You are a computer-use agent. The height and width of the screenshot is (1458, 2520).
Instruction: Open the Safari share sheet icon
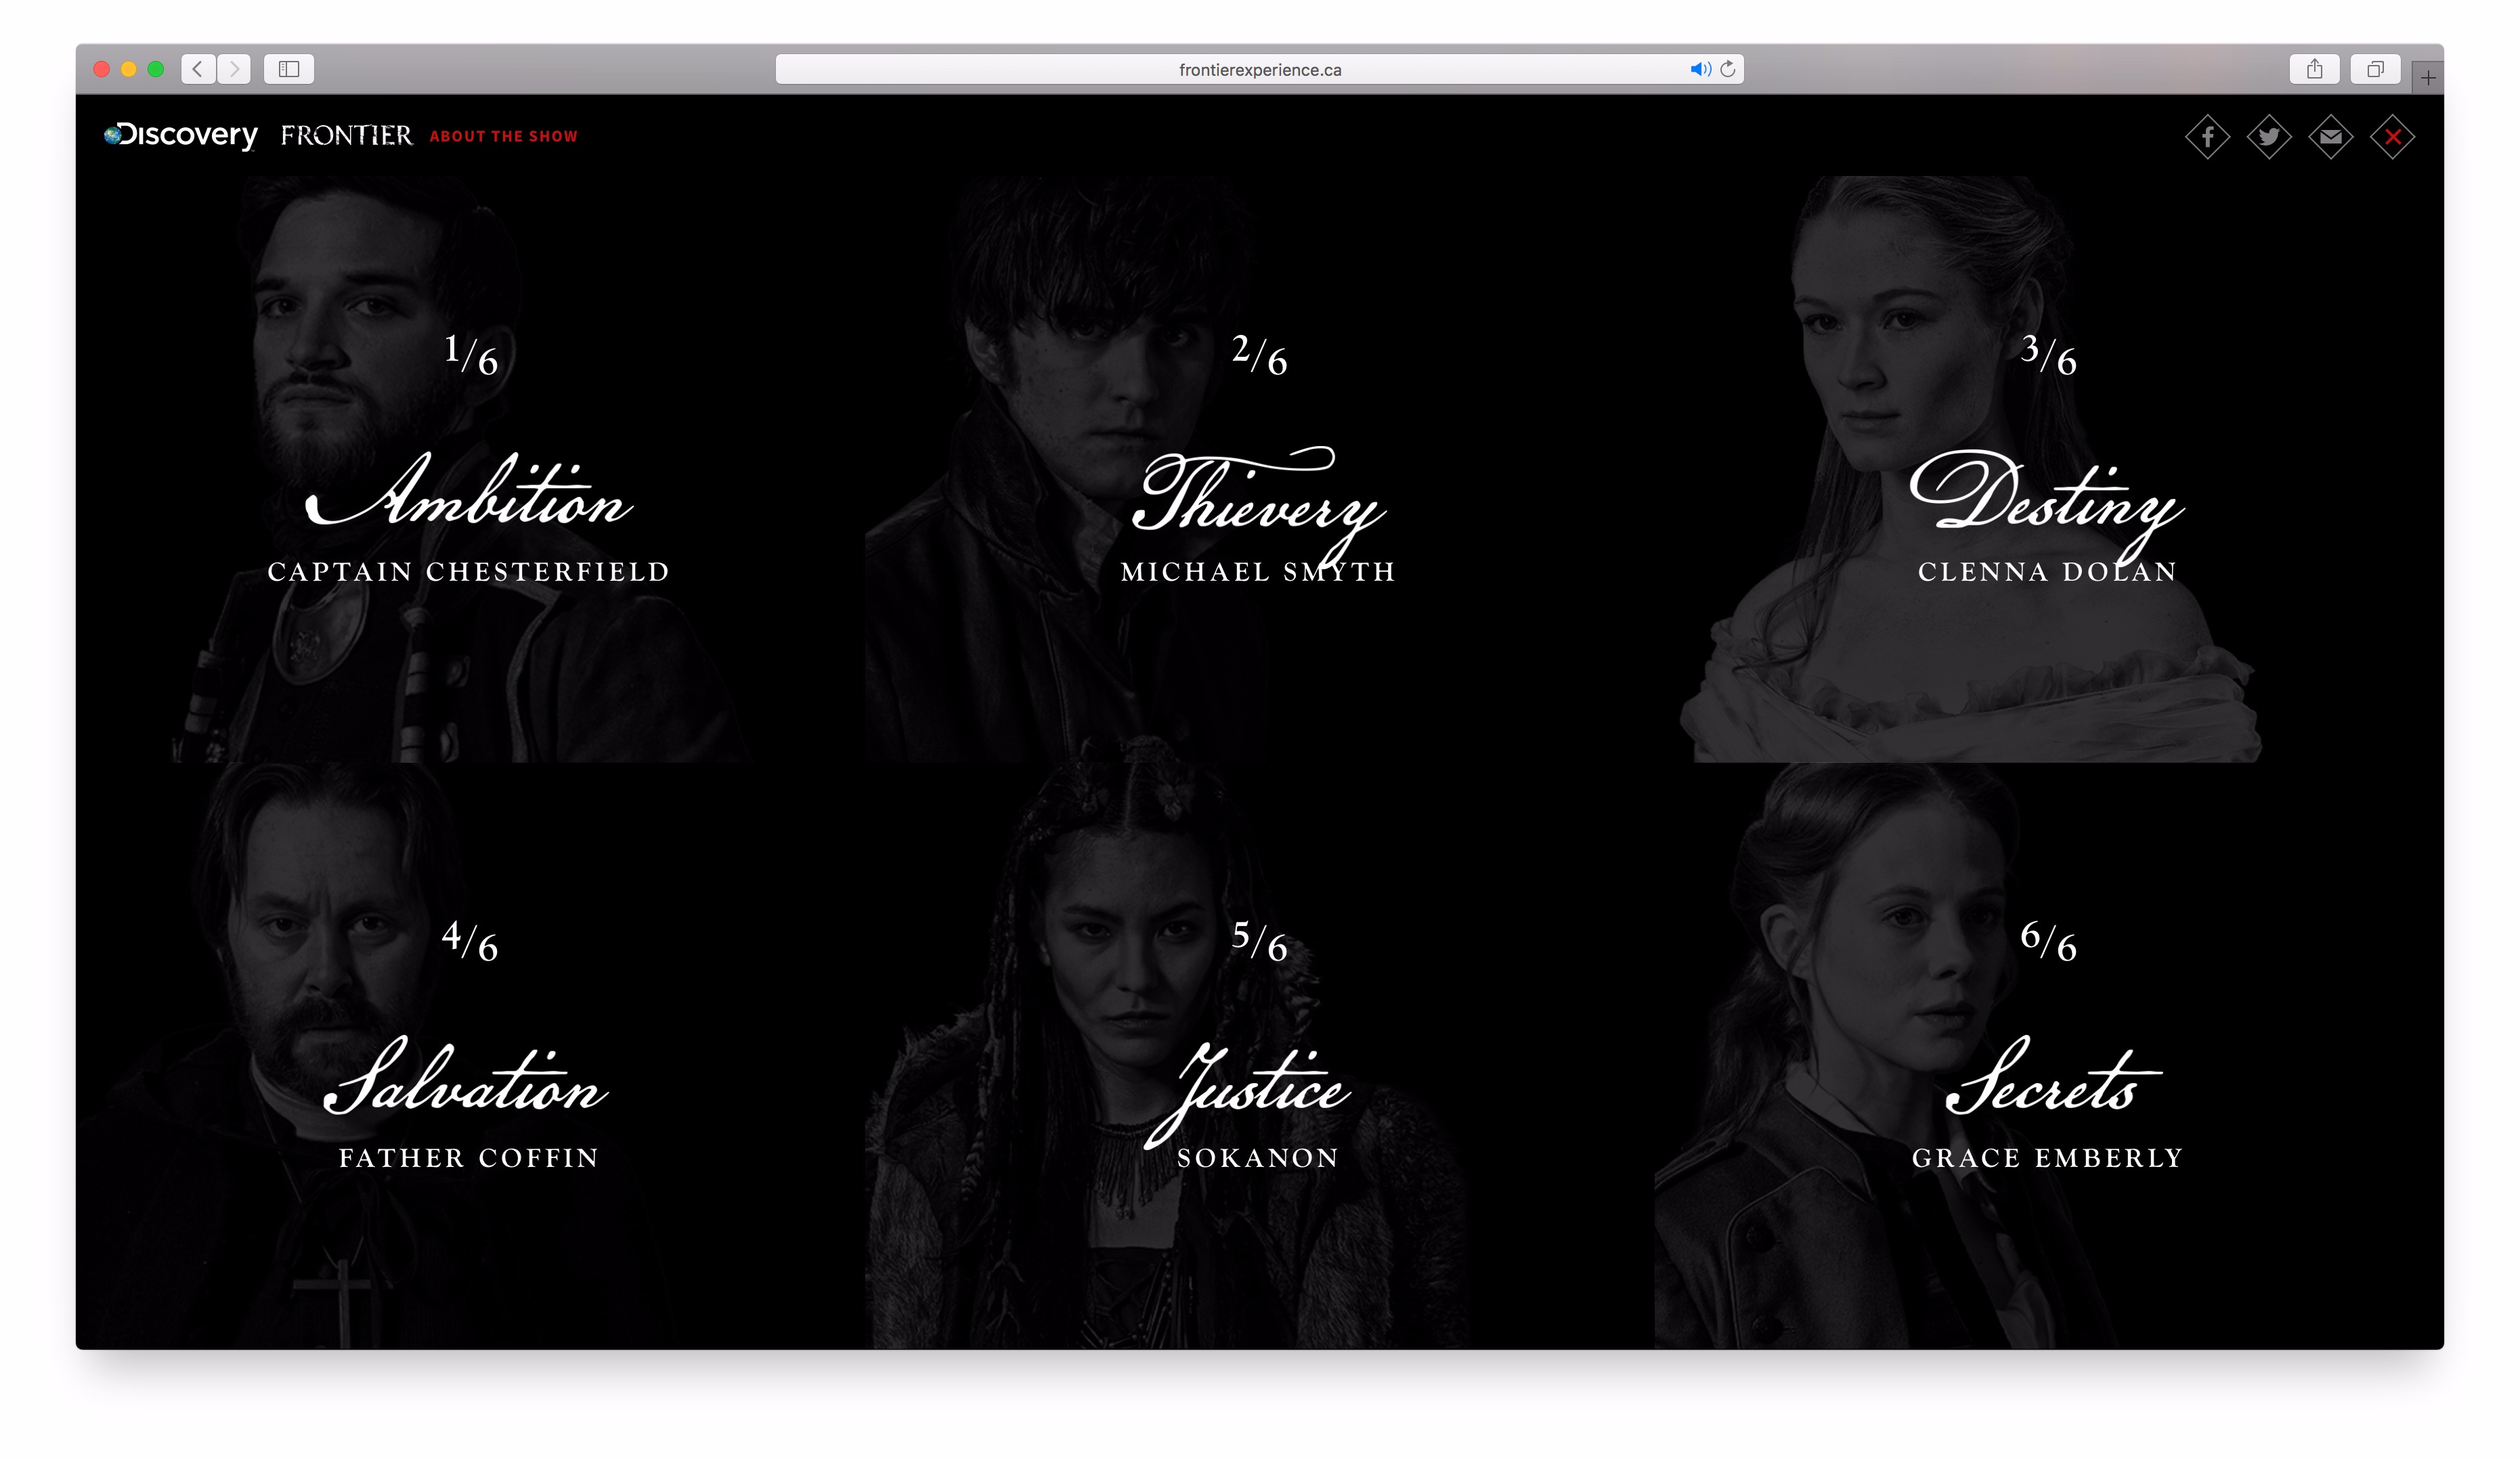click(x=2314, y=69)
